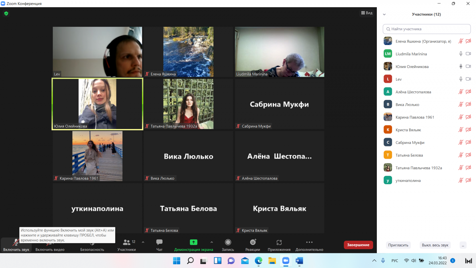The image size is (476, 268).
Task: Open Windows Start menu
Action: pos(176,261)
